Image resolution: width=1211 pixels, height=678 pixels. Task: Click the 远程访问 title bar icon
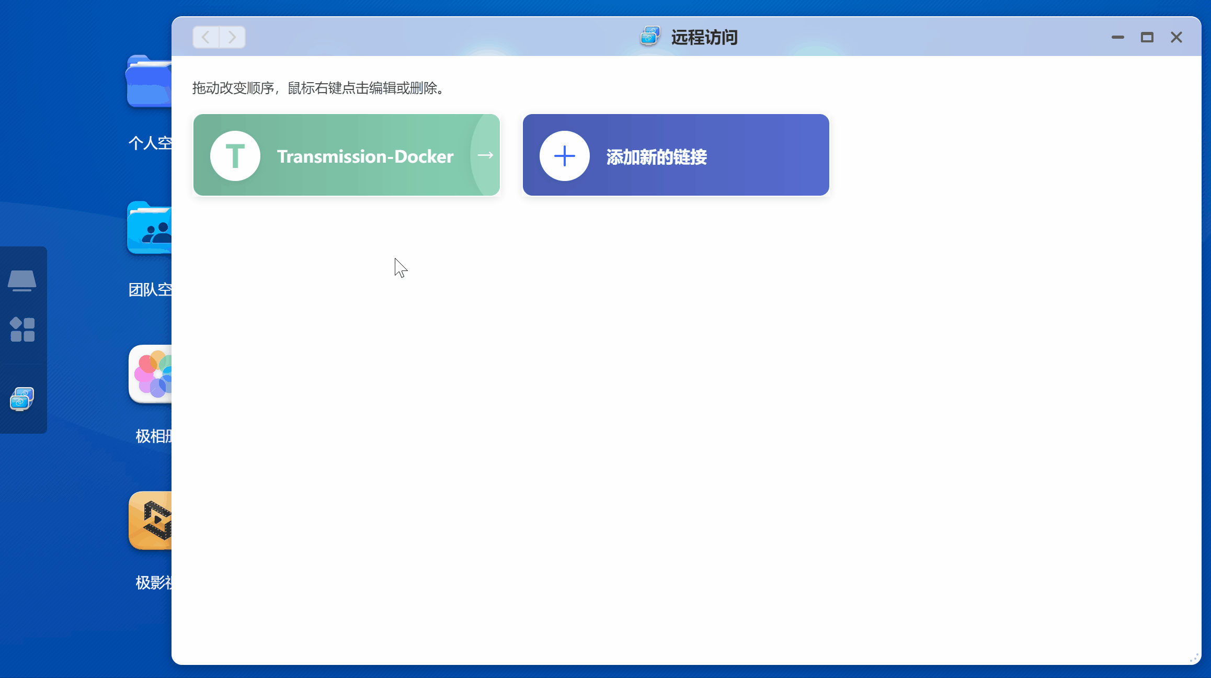click(x=650, y=37)
